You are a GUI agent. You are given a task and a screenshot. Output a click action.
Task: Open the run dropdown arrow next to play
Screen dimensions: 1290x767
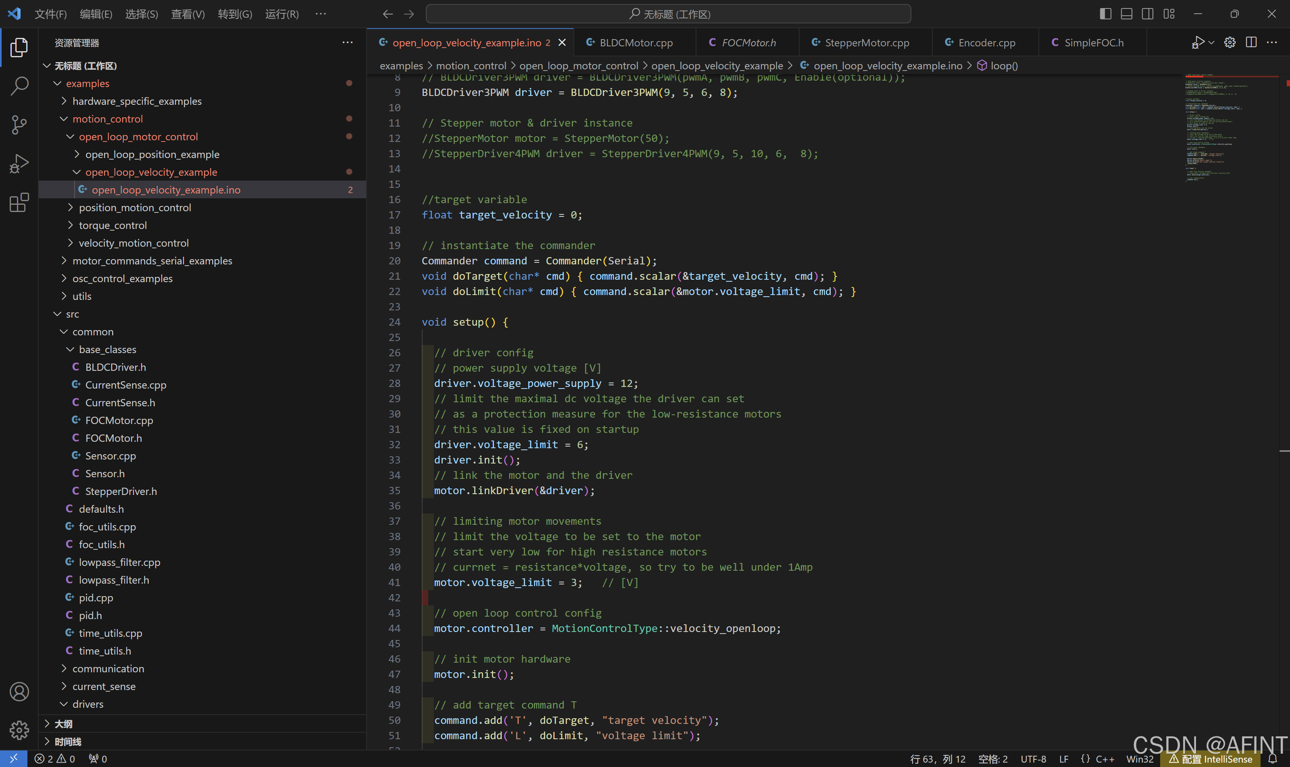[x=1211, y=42]
